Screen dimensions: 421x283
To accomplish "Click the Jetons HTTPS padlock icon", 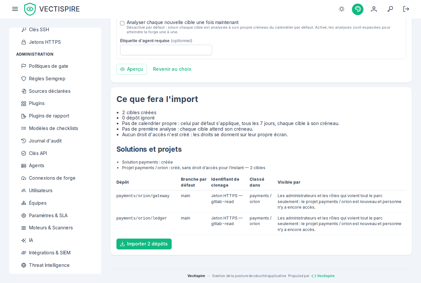I will tap(24, 42).
